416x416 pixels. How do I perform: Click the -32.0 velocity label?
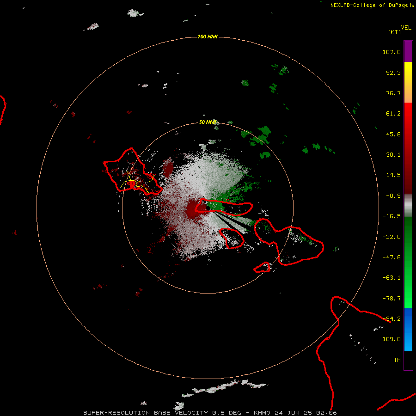[392, 237]
